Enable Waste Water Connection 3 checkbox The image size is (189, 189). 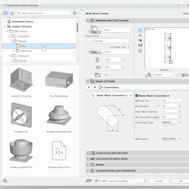click(x=137, y=95)
